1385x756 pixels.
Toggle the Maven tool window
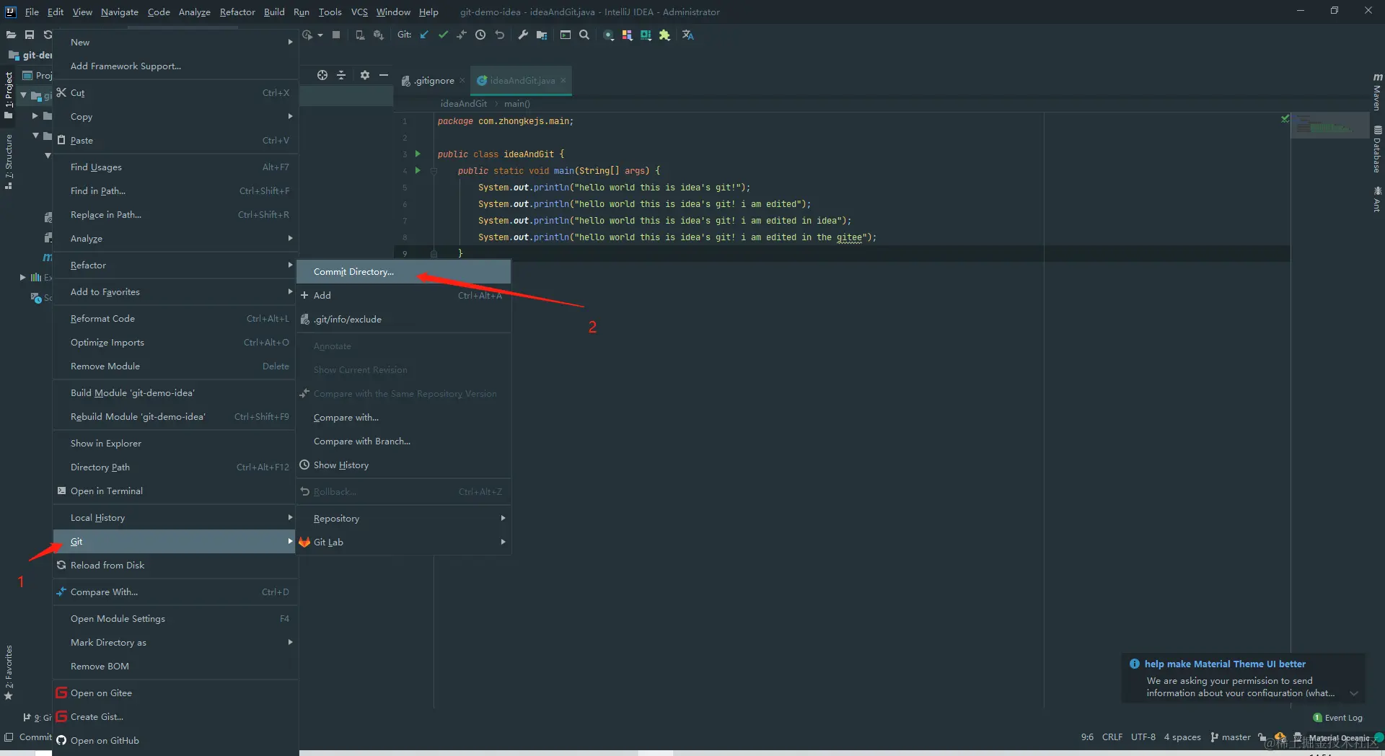coord(1377,92)
